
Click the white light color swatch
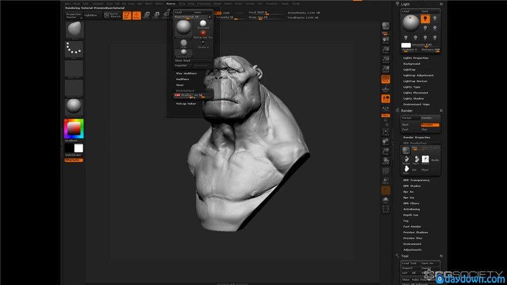406,45
